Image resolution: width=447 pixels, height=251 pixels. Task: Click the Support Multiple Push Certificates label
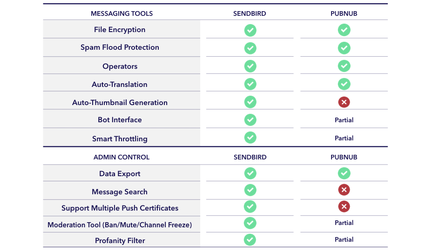120,208
